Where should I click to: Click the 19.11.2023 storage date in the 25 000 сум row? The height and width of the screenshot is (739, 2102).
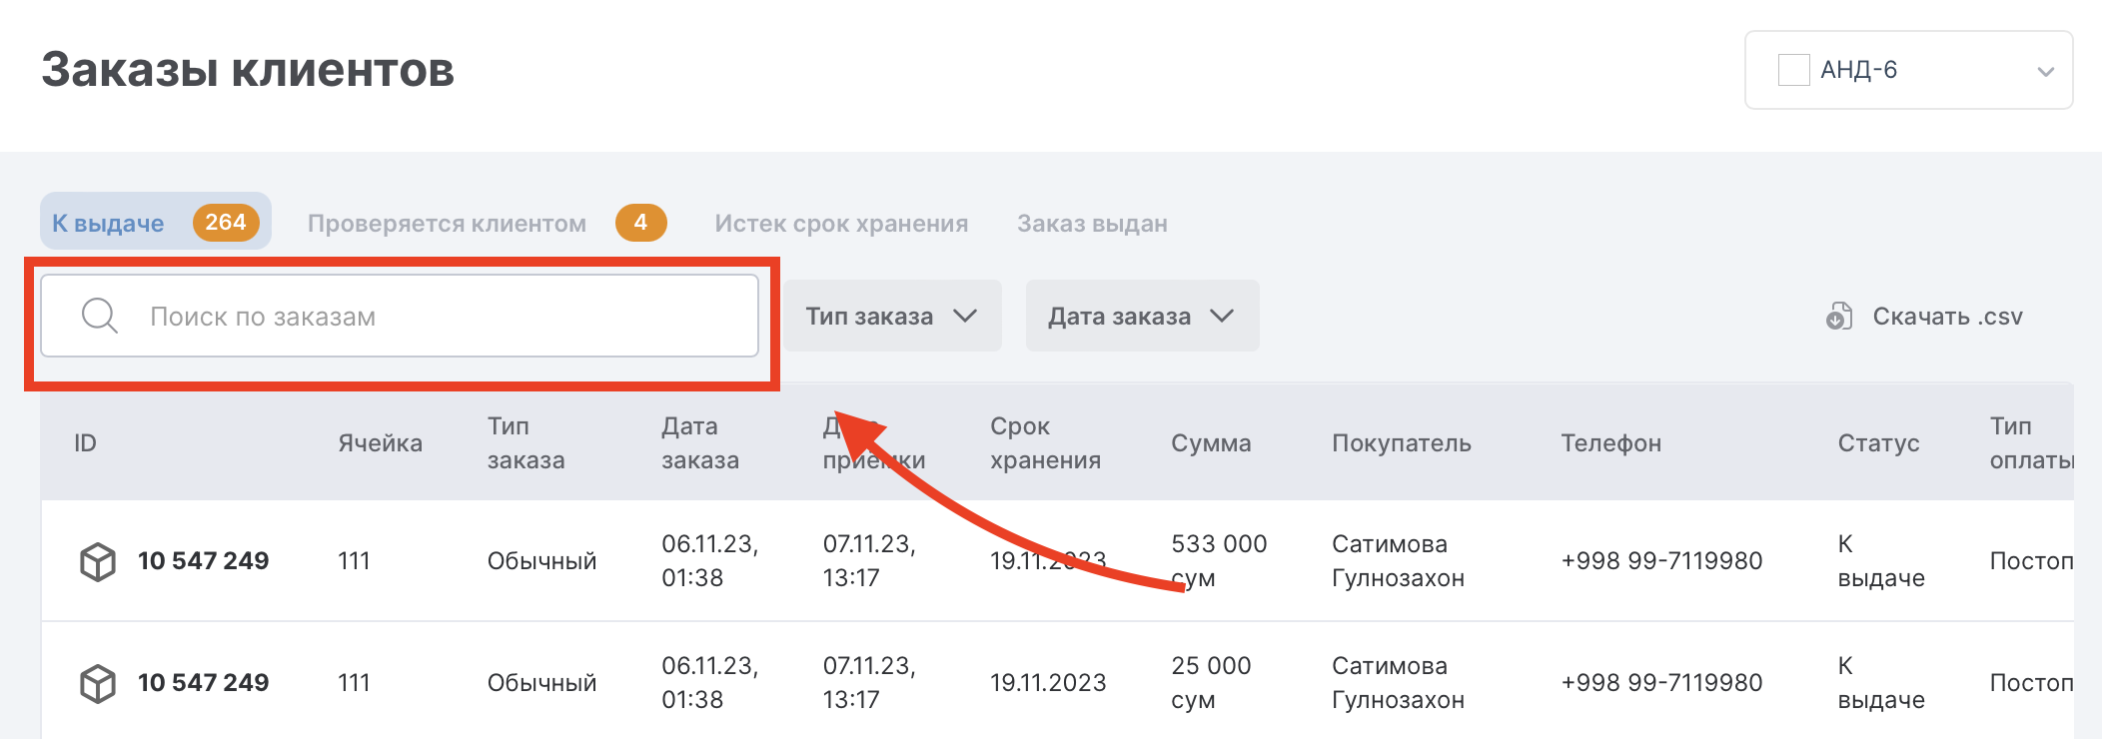1048,682
